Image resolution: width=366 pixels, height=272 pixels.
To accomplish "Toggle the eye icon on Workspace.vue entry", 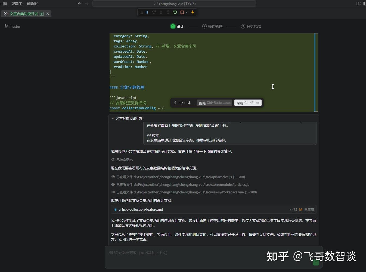I will (x=113, y=192).
